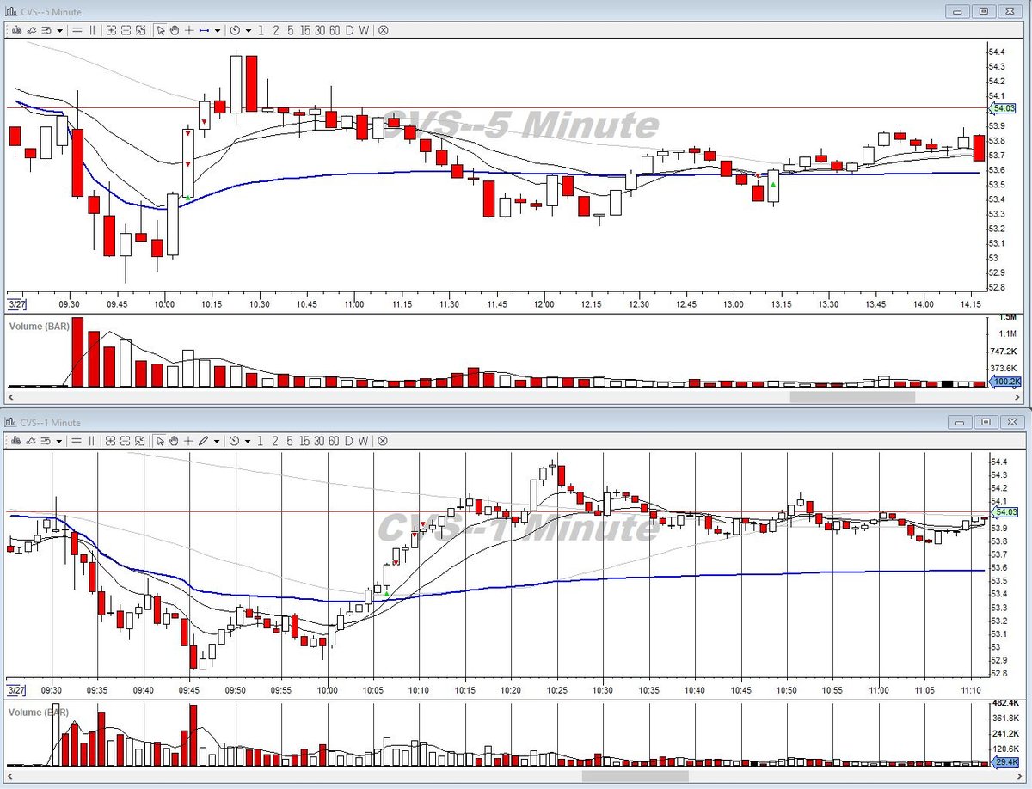This screenshot has width=1032, height=789.
Task: Open chart settings icon in 5 Minute window
Action: point(46,30)
